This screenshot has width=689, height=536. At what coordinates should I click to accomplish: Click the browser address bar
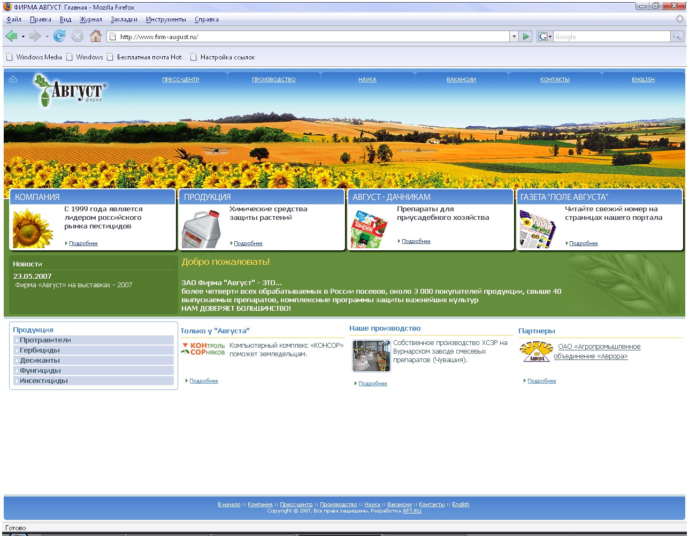pos(309,36)
